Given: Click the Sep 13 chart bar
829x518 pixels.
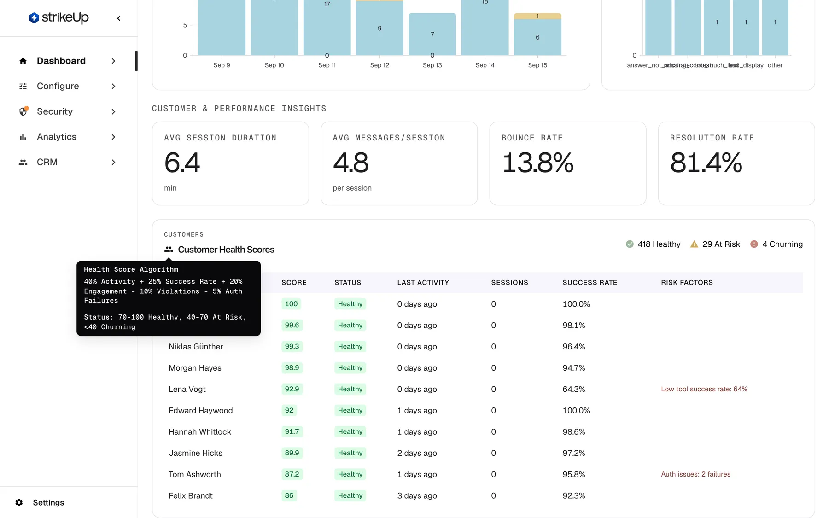Looking at the screenshot, I should pos(432,34).
